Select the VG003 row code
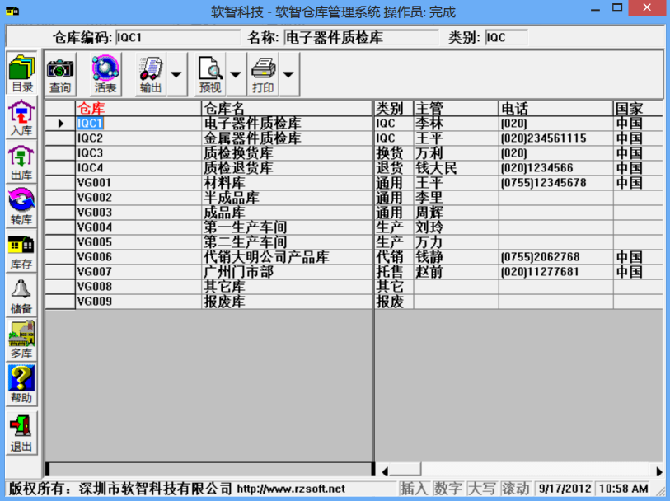This screenshot has height=501, width=670. (x=138, y=213)
